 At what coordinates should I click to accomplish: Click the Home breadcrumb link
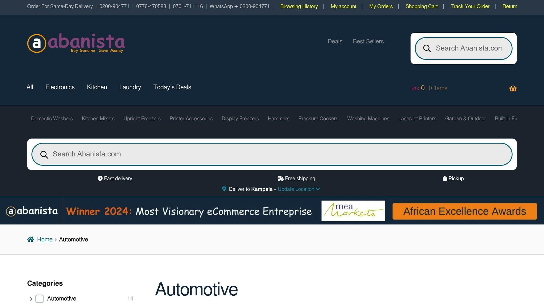[45, 239]
